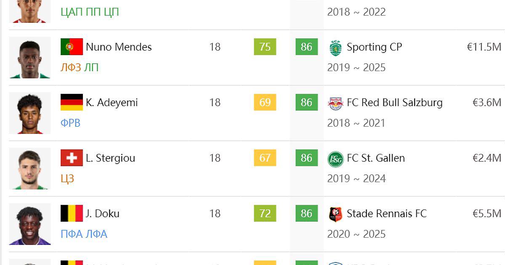Click L. Stergiou ЦЗ position label
The width and height of the screenshot is (505, 265).
pyautogui.click(x=67, y=179)
